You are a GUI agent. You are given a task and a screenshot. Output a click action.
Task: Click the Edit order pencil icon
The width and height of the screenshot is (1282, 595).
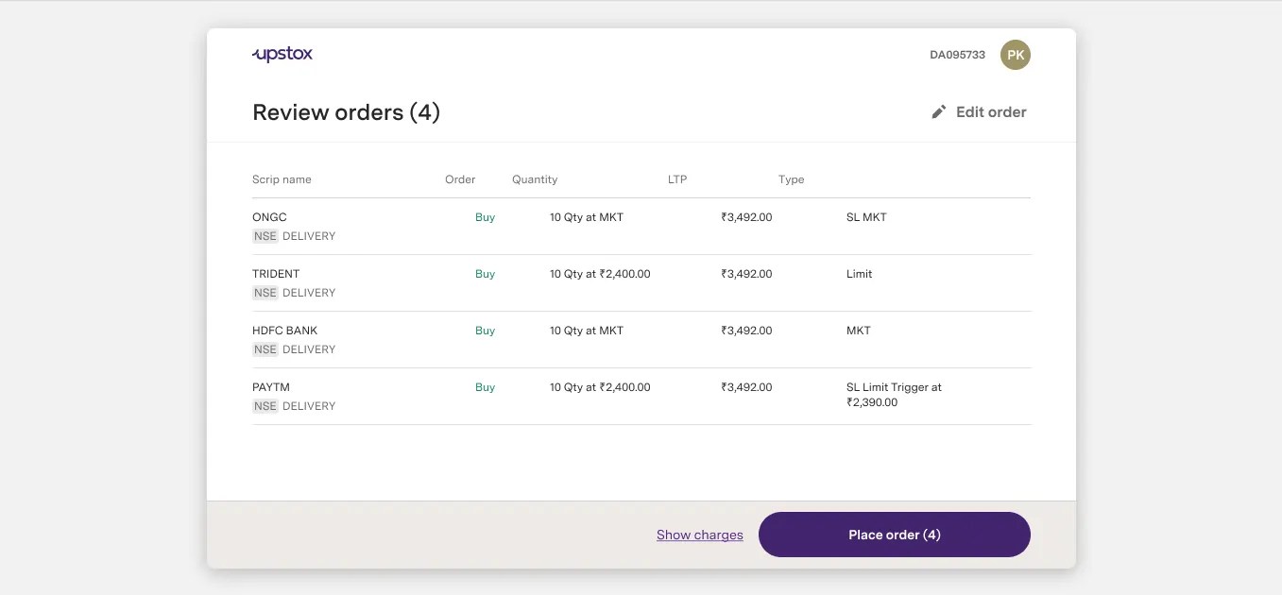click(937, 110)
